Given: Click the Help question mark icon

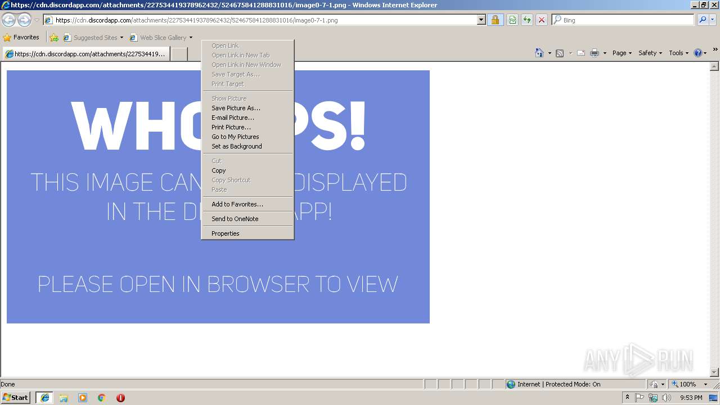Looking at the screenshot, I should 698,53.
